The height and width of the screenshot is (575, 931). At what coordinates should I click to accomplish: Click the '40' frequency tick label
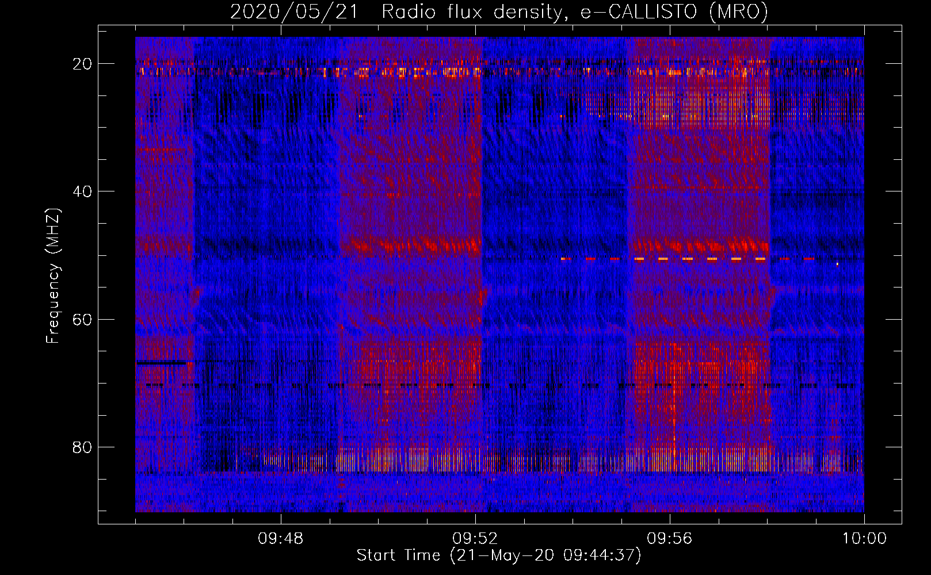(83, 191)
